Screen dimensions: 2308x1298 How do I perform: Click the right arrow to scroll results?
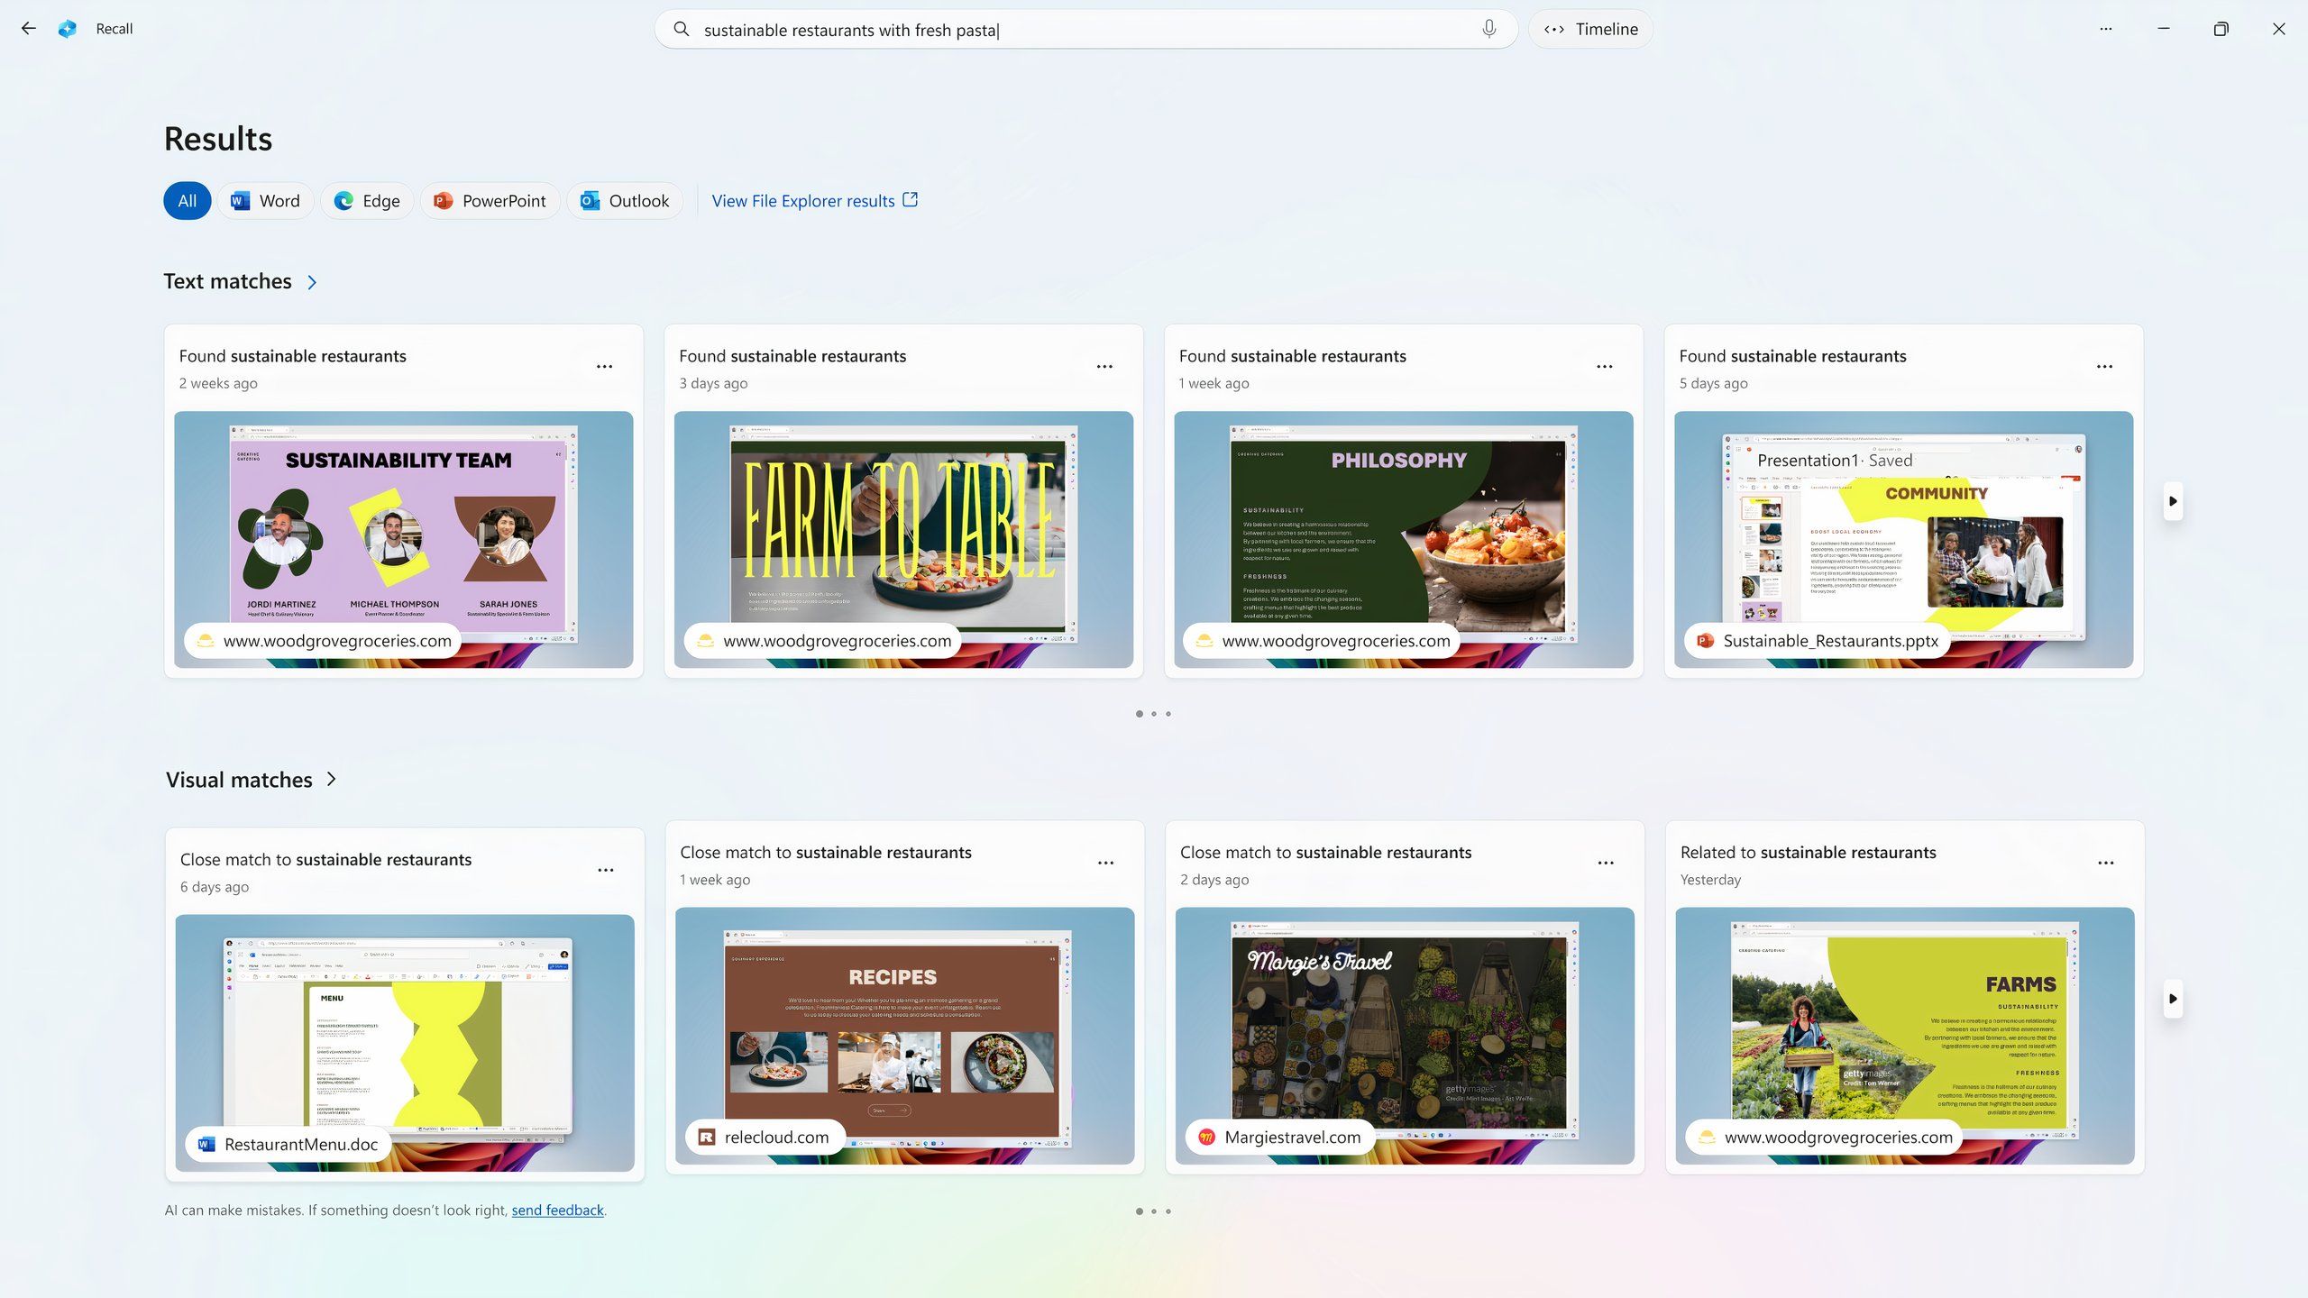coord(2172,502)
